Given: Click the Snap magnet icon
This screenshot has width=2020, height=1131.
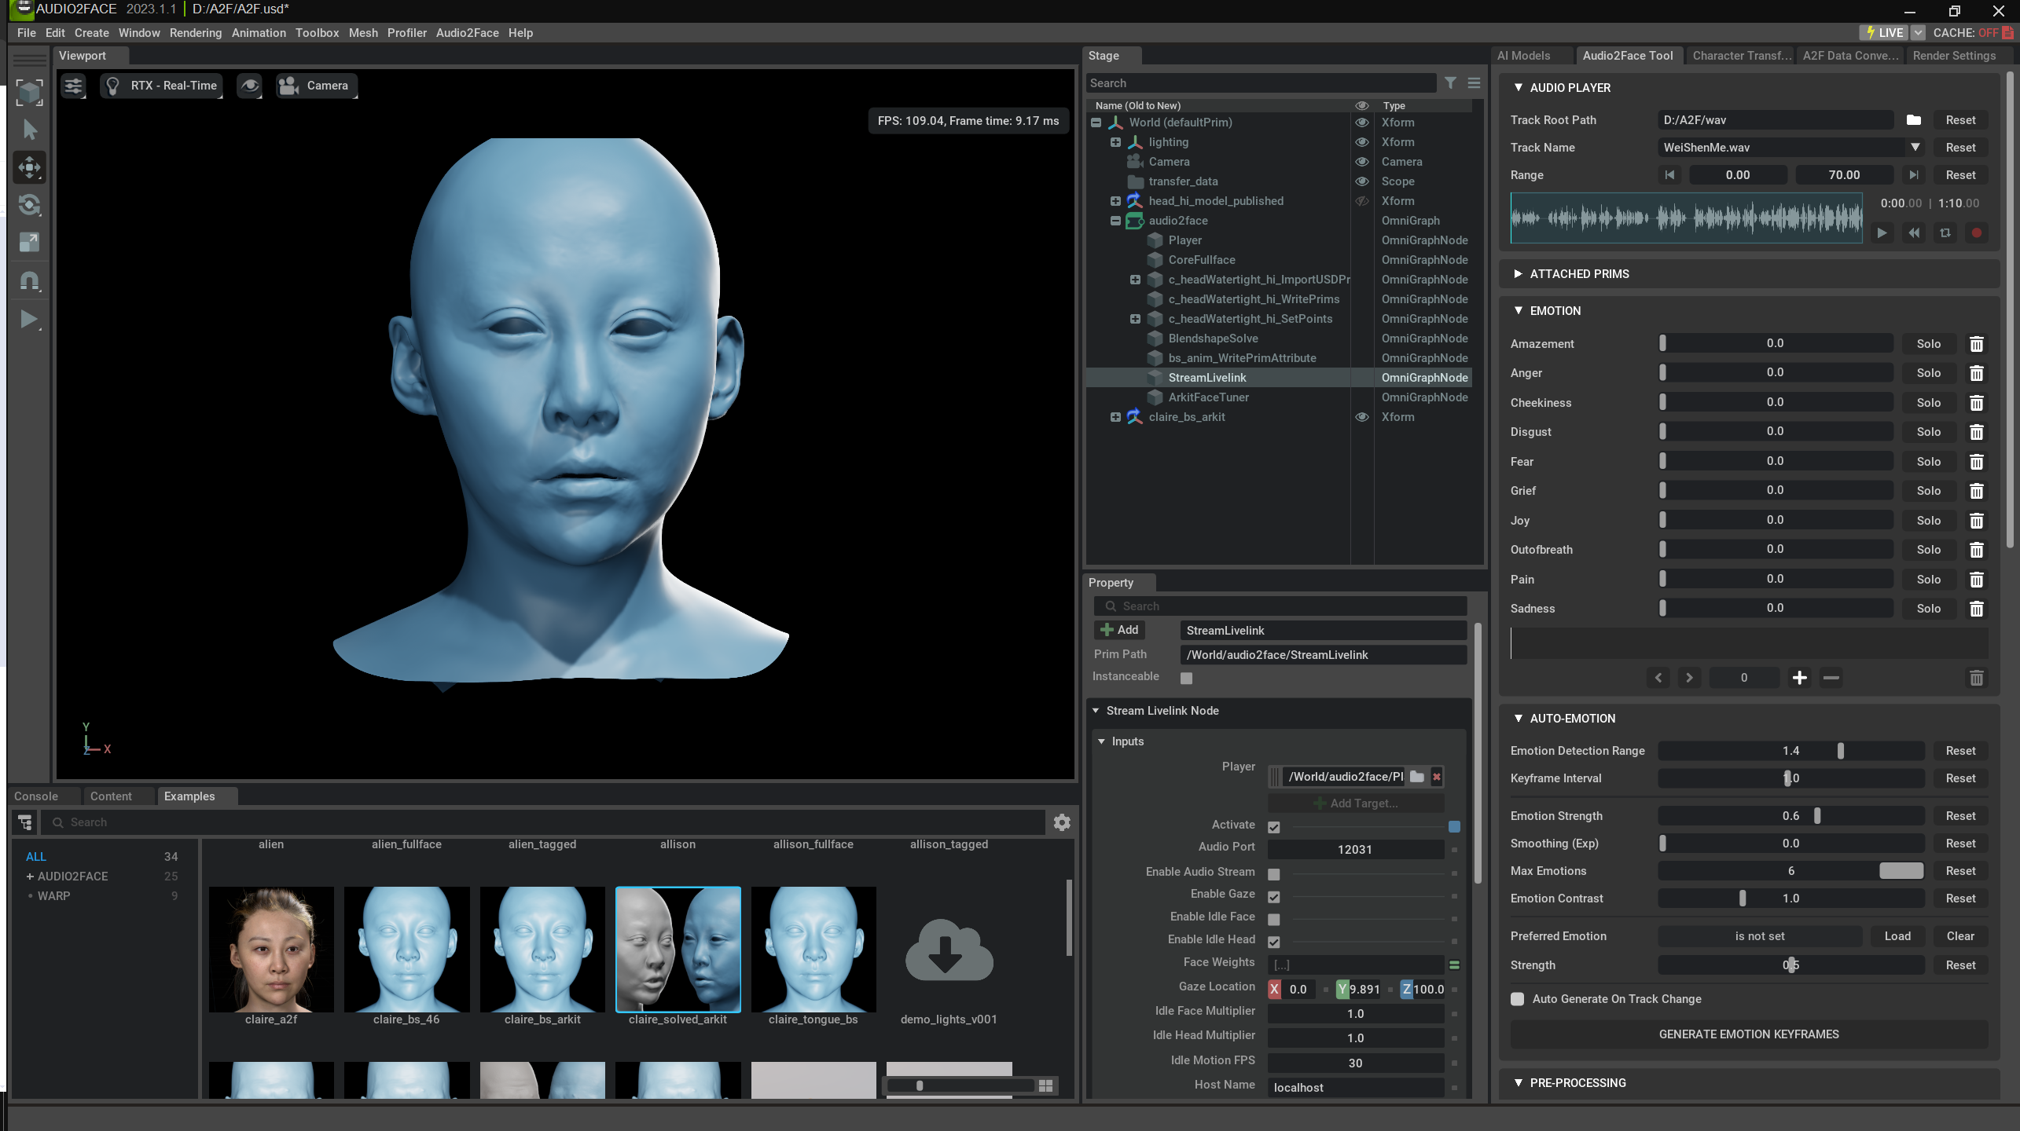Looking at the screenshot, I should (x=29, y=280).
